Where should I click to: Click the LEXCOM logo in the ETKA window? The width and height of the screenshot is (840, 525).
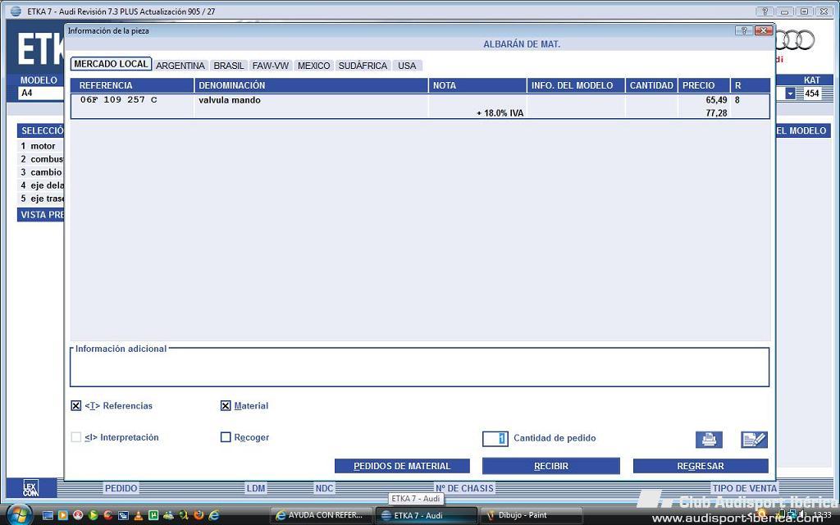[x=31, y=488]
